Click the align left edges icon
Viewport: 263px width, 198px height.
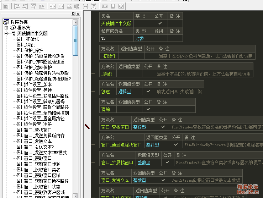[17, 6]
